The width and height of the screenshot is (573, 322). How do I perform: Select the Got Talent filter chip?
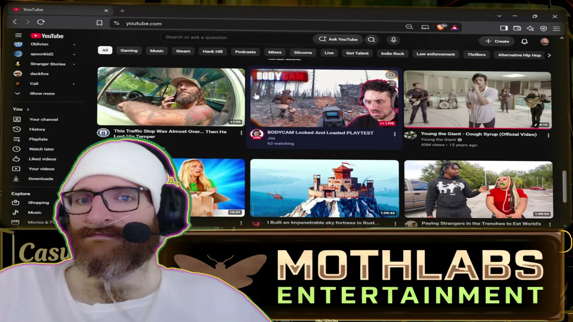tap(357, 53)
